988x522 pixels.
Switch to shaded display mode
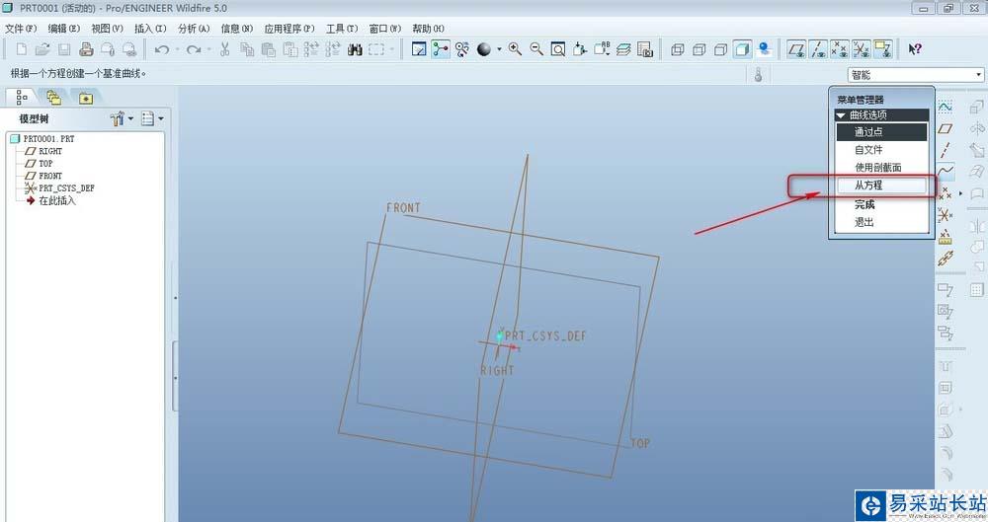[742, 49]
